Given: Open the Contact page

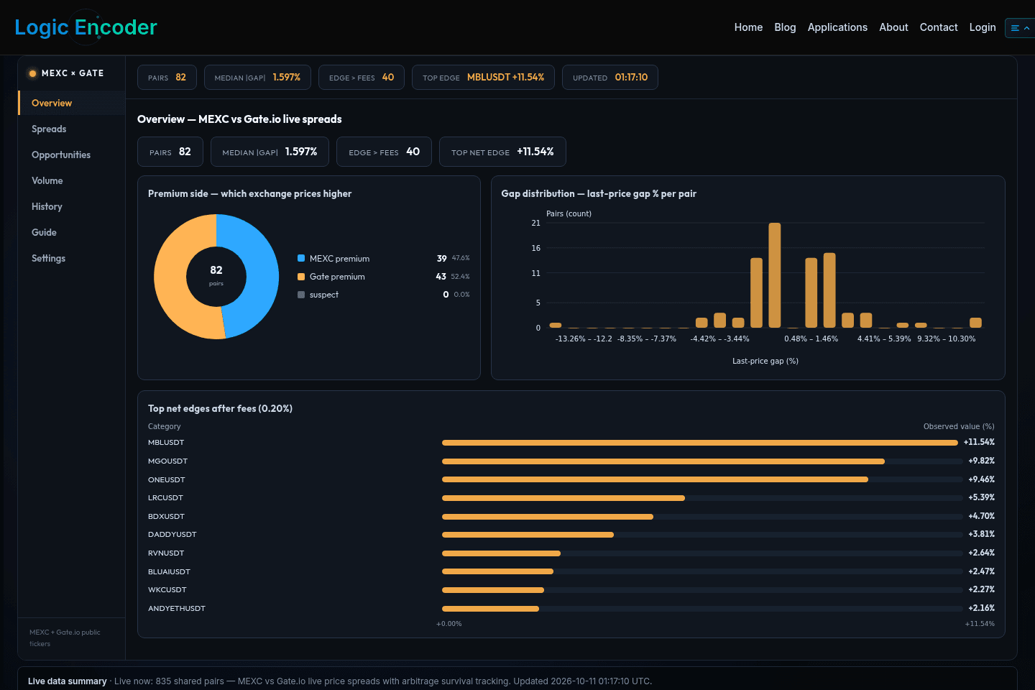Looking at the screenshot, I should tap(939, 27).
